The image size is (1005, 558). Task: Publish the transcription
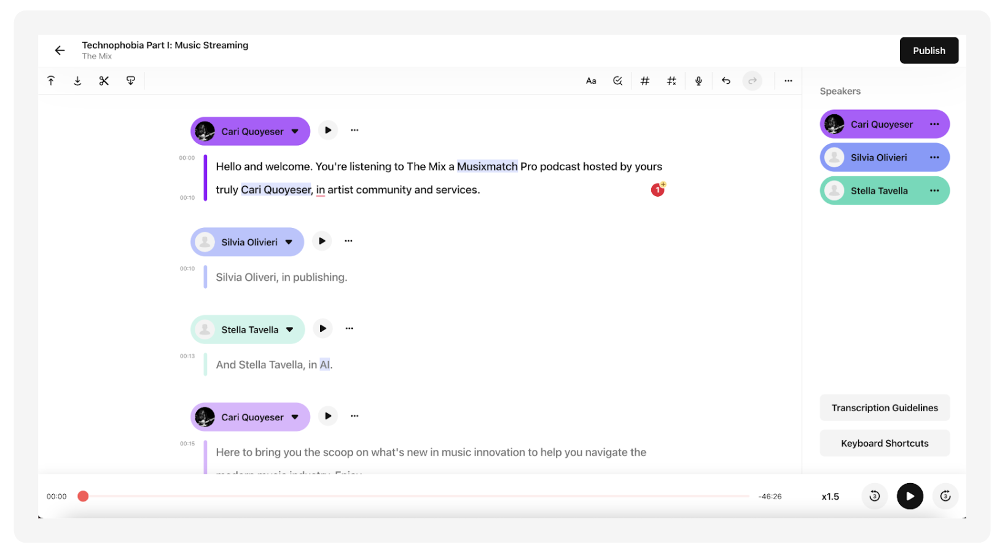coord(928,50)
